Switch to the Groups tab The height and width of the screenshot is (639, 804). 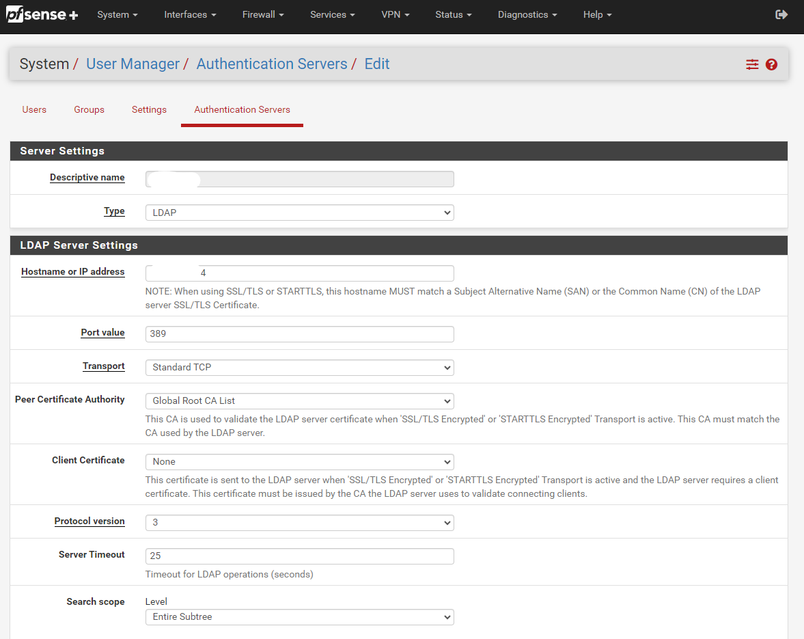pyautogui.click(x=89, y=109)
